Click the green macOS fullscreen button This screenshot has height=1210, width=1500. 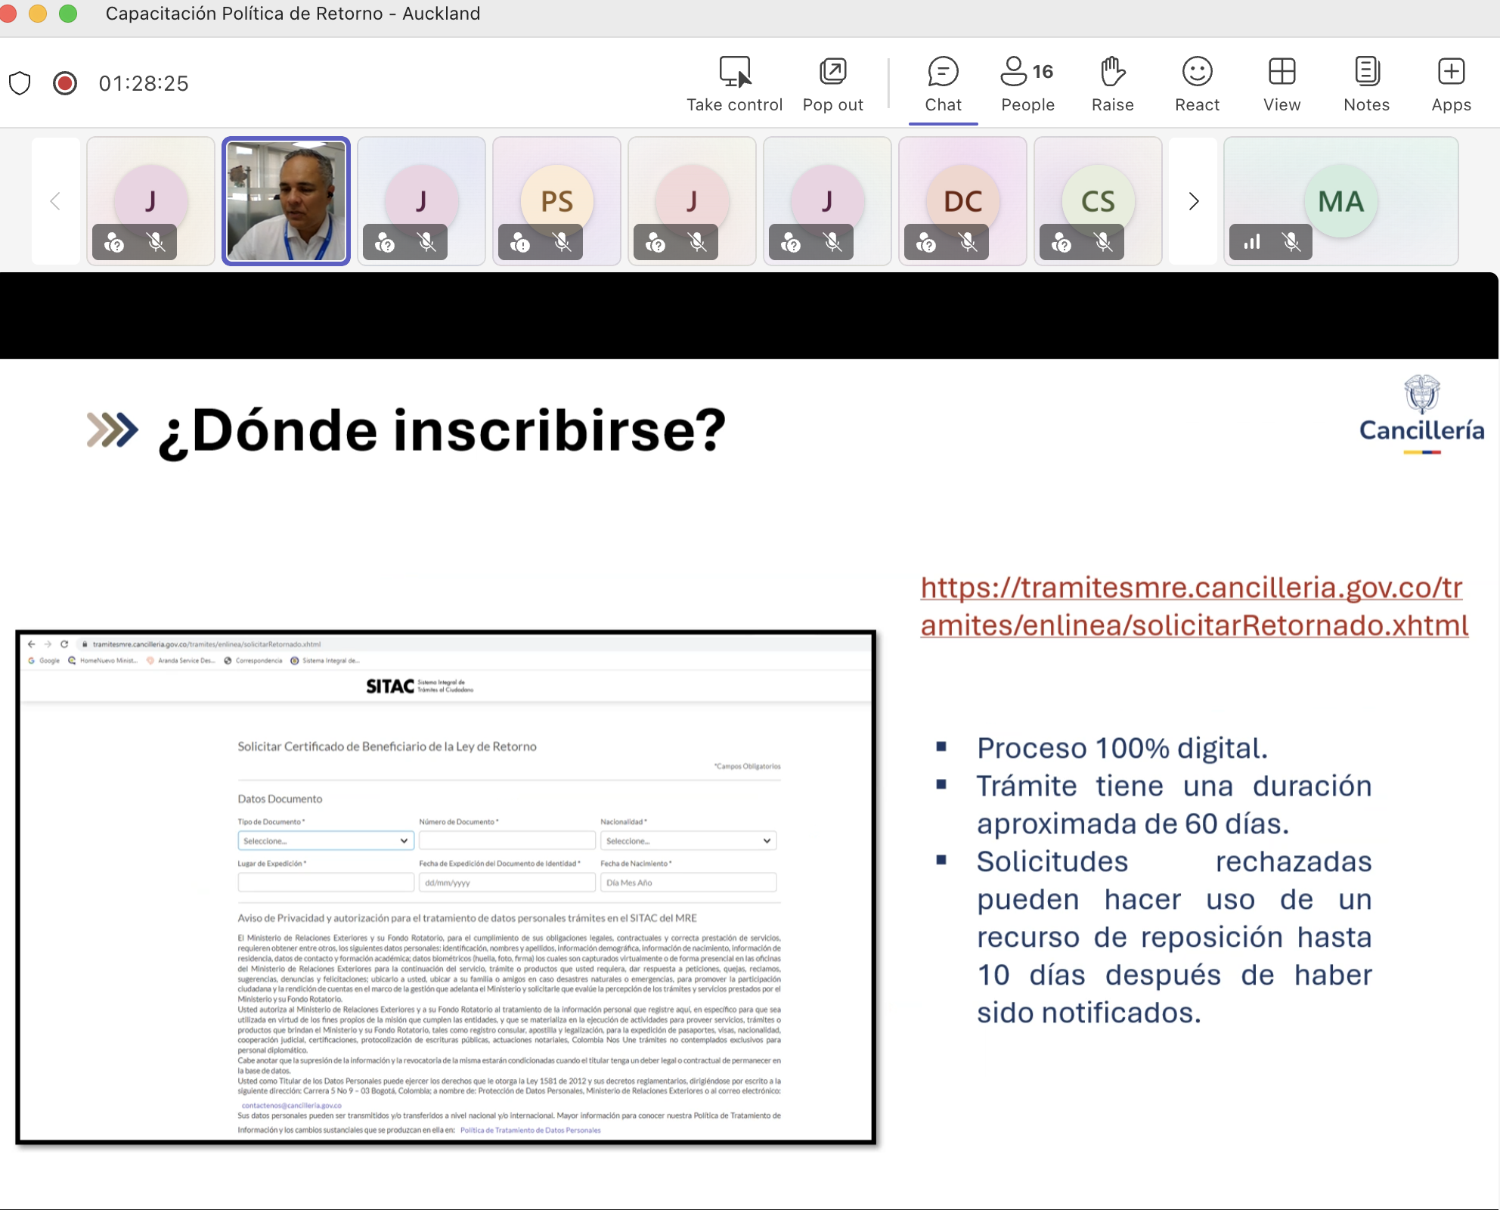tap(68, 14)
